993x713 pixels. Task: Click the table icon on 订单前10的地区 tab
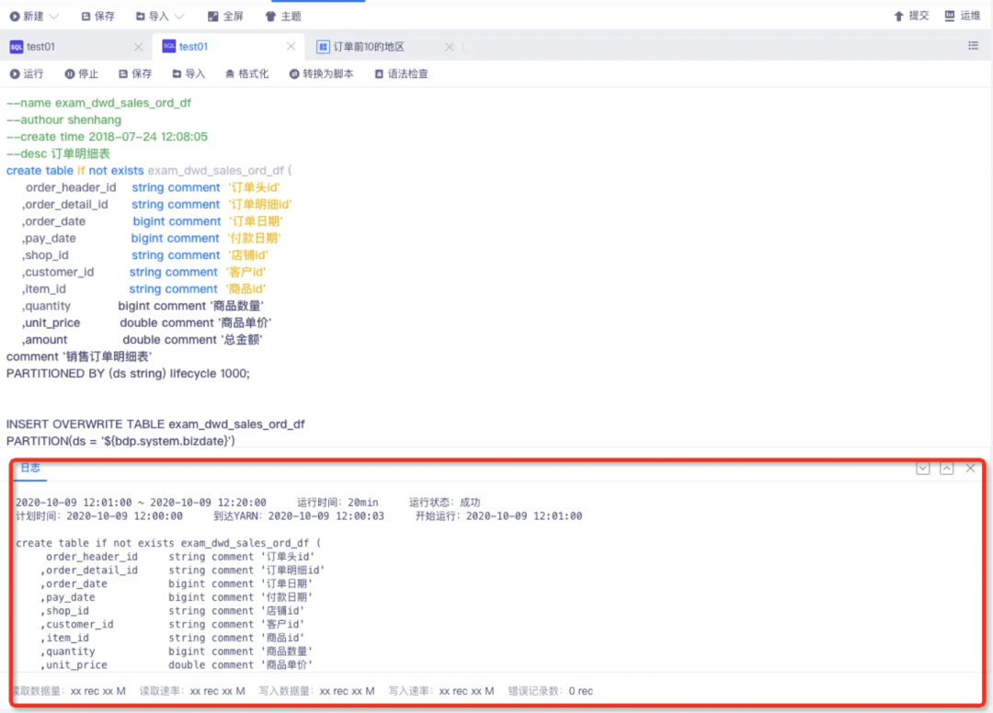323,47
